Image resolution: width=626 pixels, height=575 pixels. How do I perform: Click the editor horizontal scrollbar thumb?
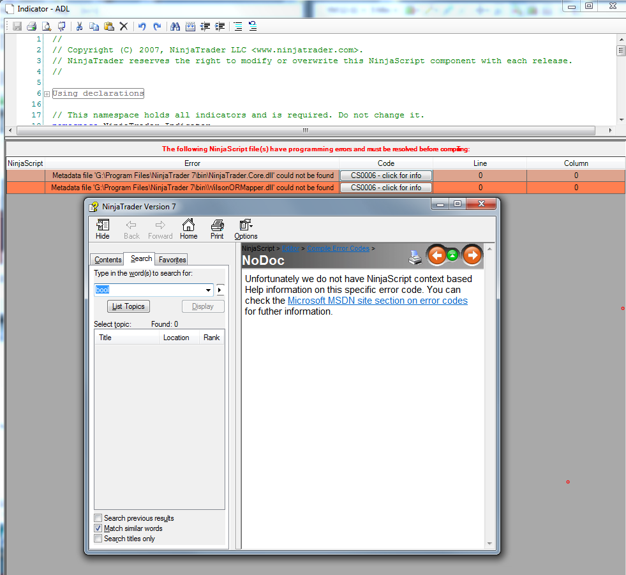click(306, 131)
